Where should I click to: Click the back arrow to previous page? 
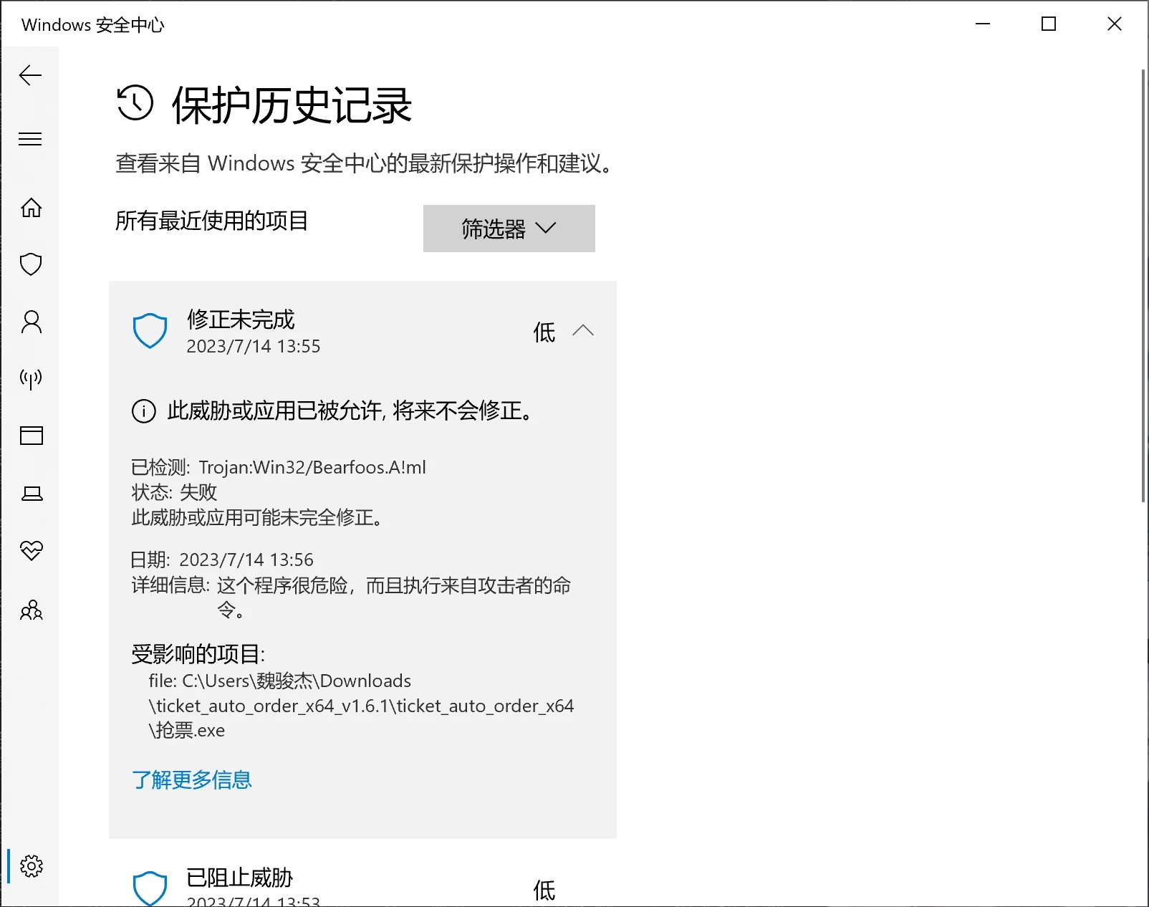(31, 75)
